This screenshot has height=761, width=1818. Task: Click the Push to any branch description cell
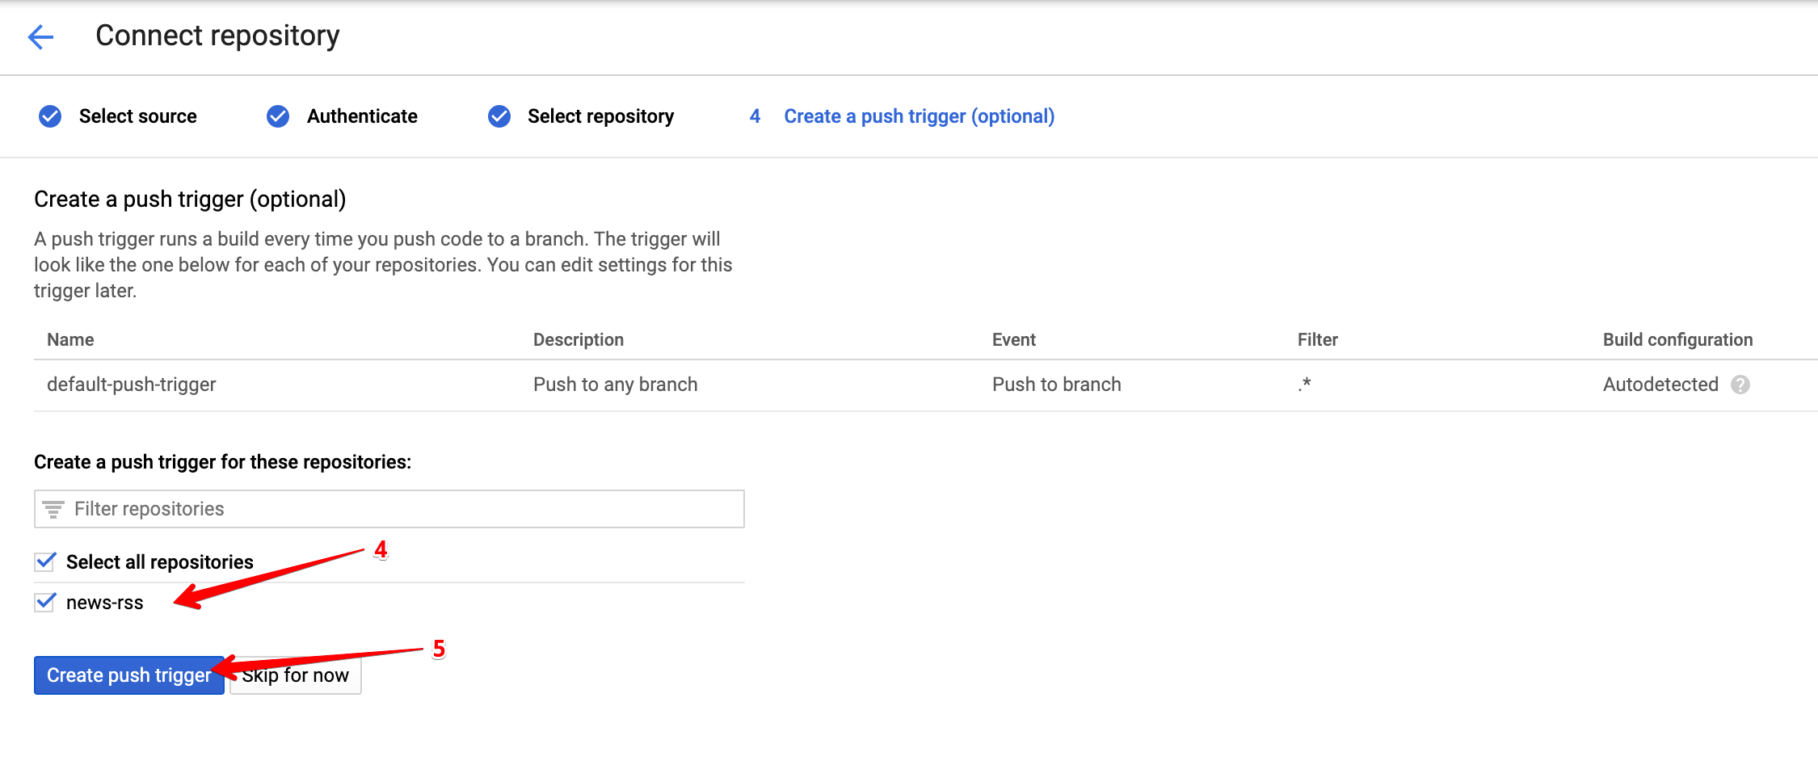coord(615,385)
